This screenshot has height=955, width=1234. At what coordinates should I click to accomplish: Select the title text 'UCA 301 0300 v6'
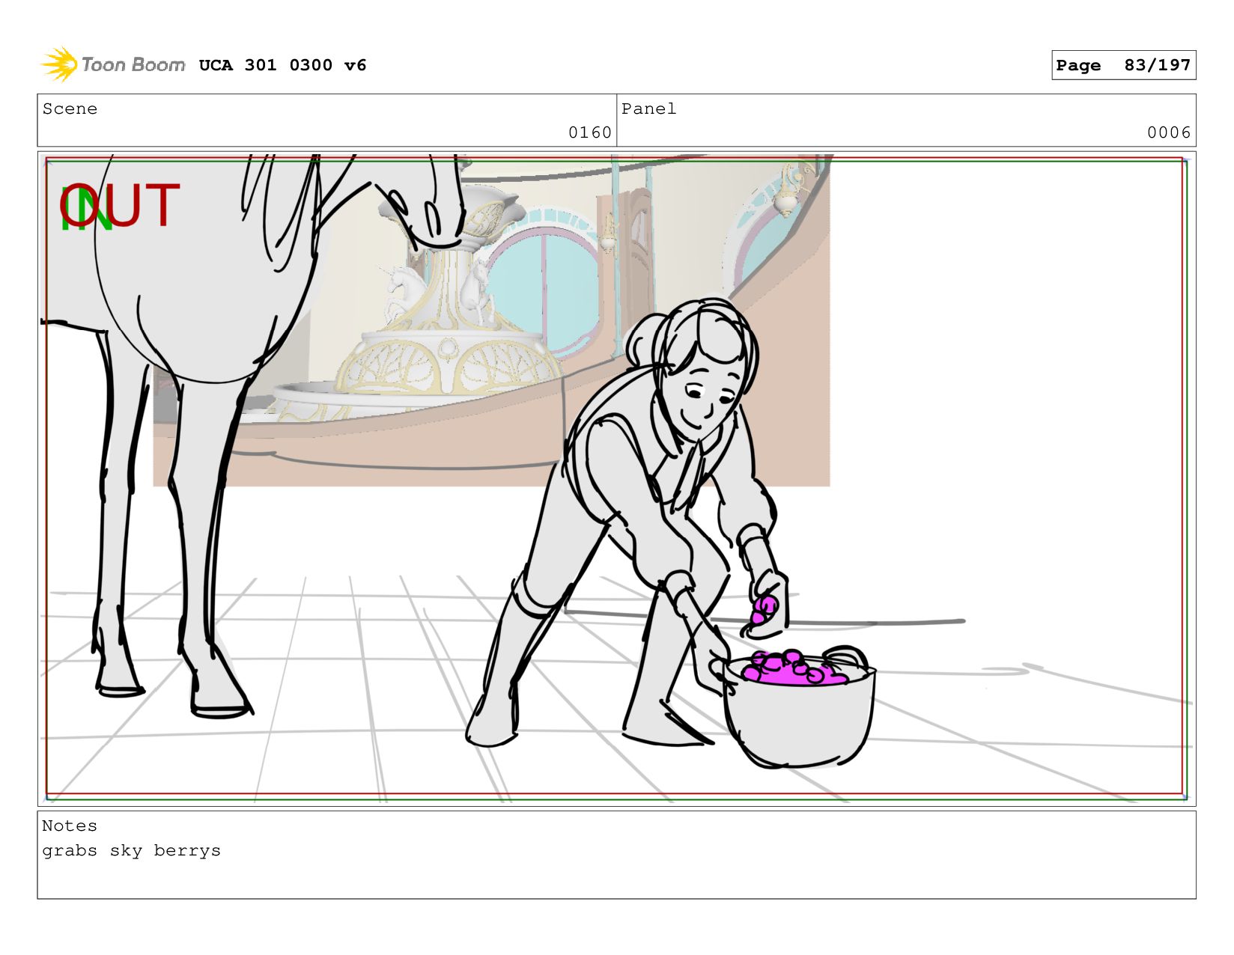(x=282, y=65)
